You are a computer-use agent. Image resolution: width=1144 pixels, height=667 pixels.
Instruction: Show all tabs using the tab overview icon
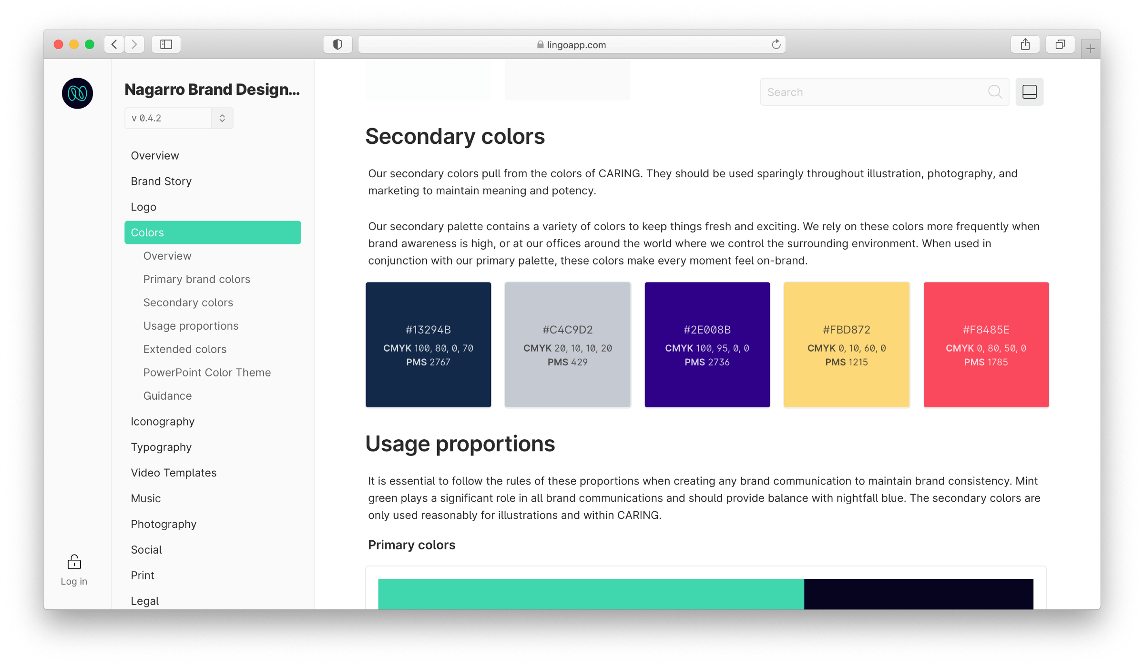click(x=1060, y=44)
